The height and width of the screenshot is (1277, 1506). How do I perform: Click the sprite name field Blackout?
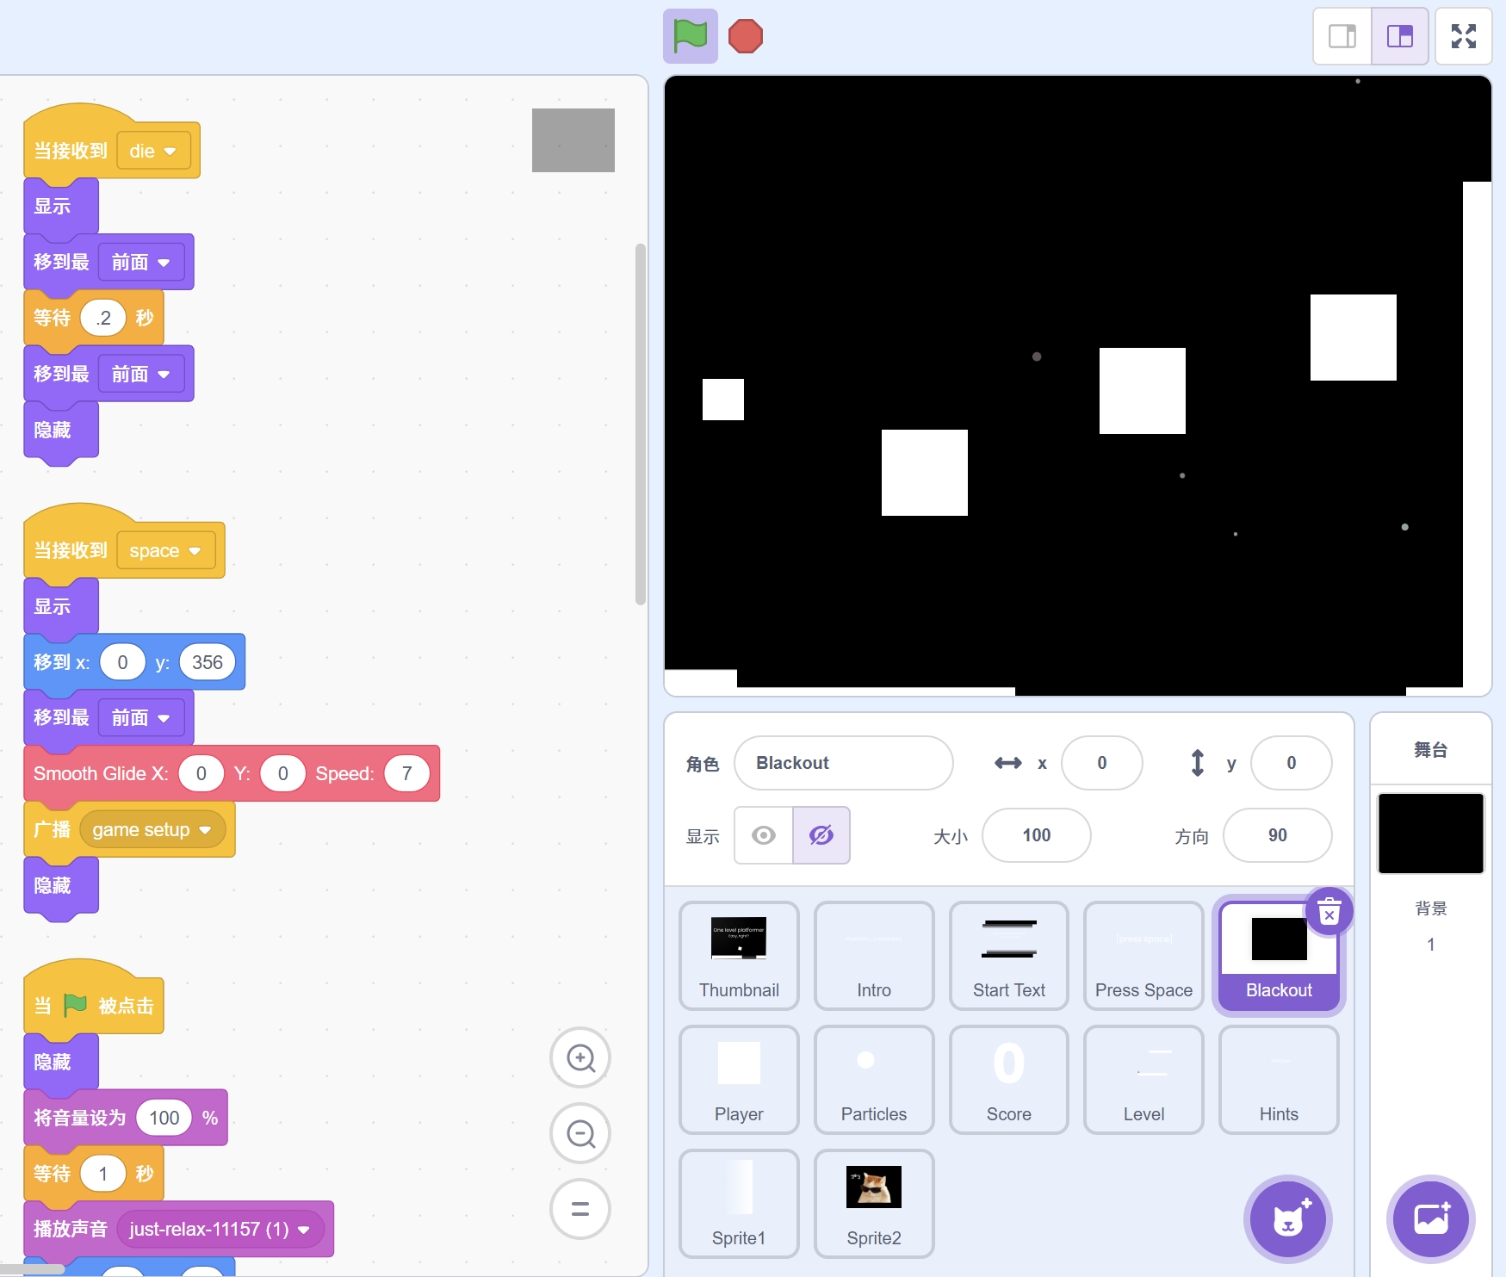(x=843, y=763)
